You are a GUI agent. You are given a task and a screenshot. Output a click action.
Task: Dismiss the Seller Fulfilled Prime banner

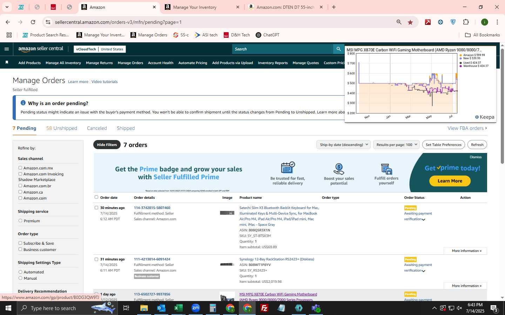click(x=476, y=157)
